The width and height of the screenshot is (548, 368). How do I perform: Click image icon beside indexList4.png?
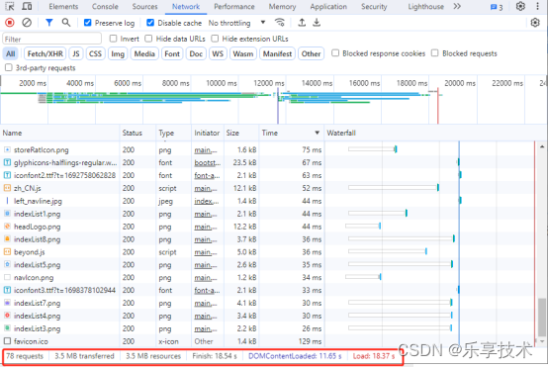coord(7,316)
